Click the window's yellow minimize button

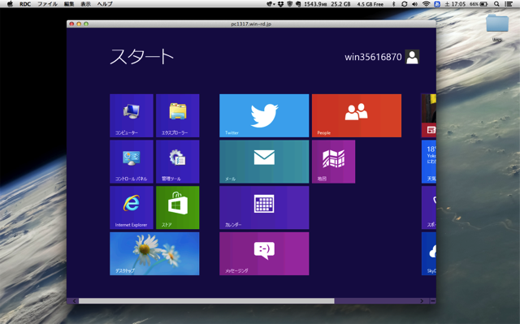click(x=79, y=24)
